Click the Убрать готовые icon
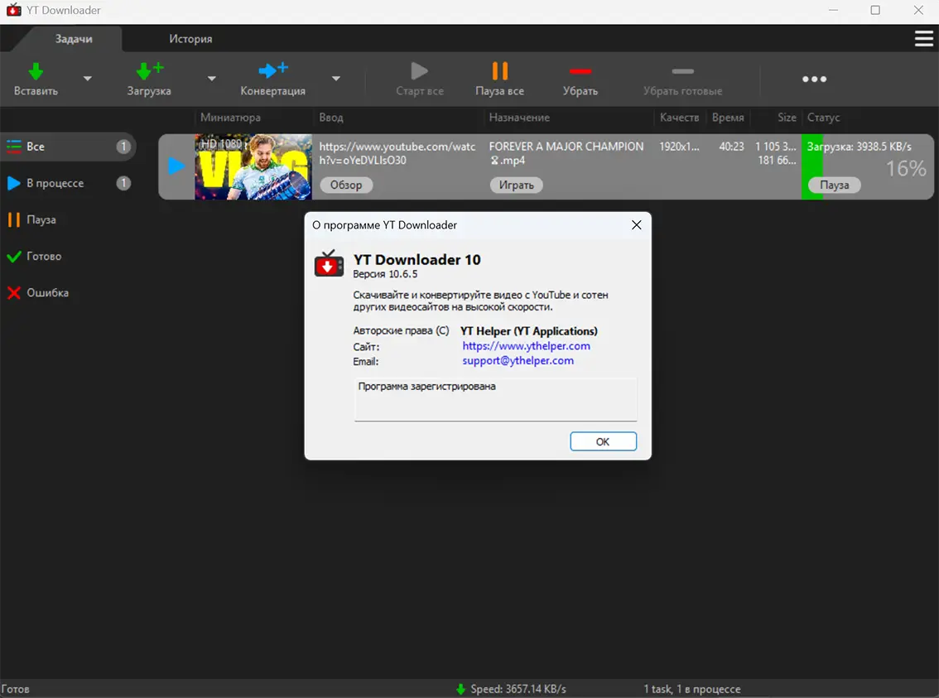This screenshot has width=939, height=698. pos(682,71)
